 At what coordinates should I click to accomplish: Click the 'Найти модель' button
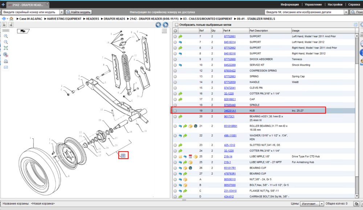tap(79, 12)
